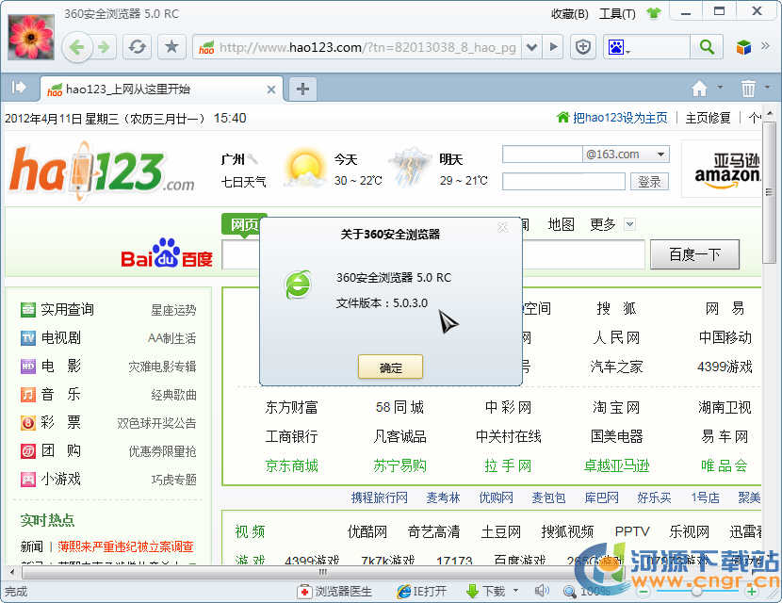This screenshot has height=603, width=782.
Task: Mute sound using the speaker icon
Action: pyautogui.click(x=542, y=592)
